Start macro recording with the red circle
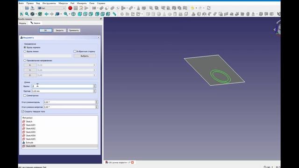This screenshot has width=299, height=168. 70,8
